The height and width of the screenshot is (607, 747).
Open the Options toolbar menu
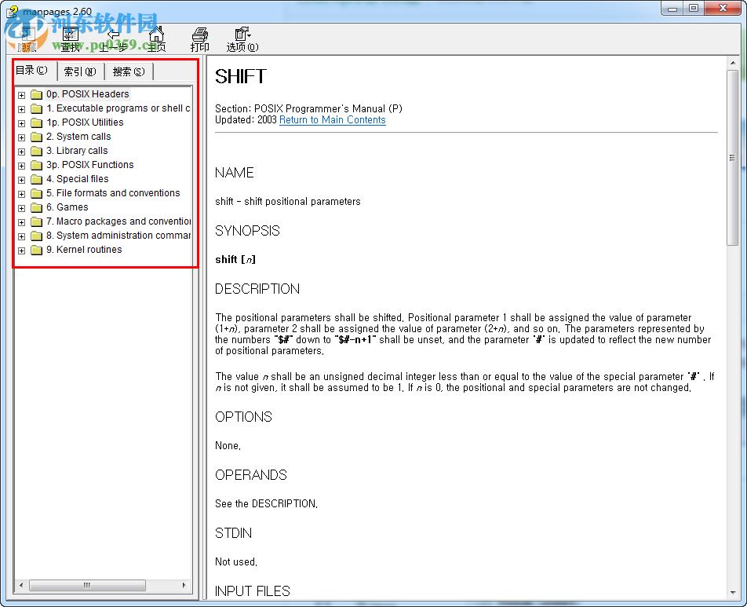tap(242, 35)
